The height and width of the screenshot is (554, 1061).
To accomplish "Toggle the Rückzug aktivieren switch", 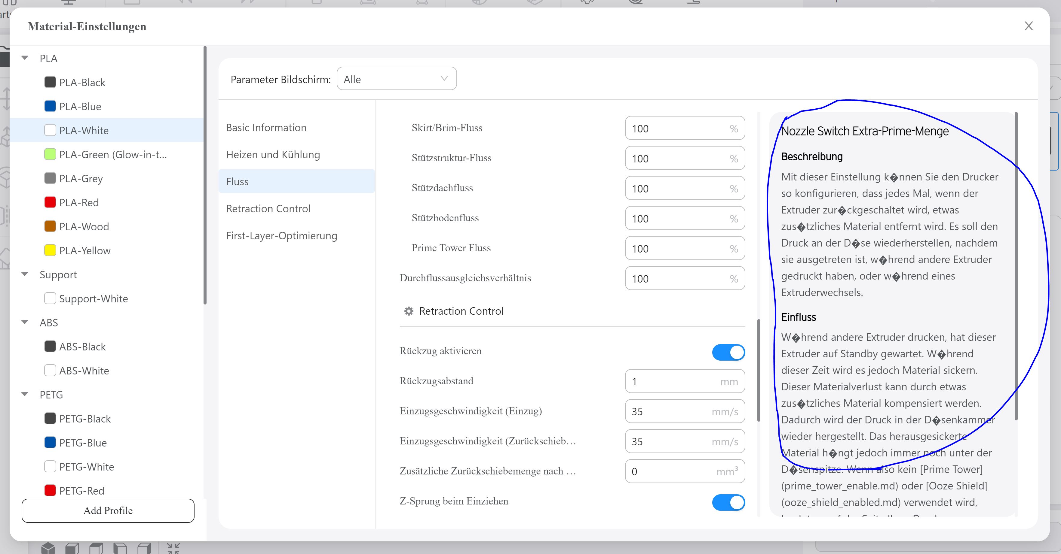I will [x=728, y=352].
